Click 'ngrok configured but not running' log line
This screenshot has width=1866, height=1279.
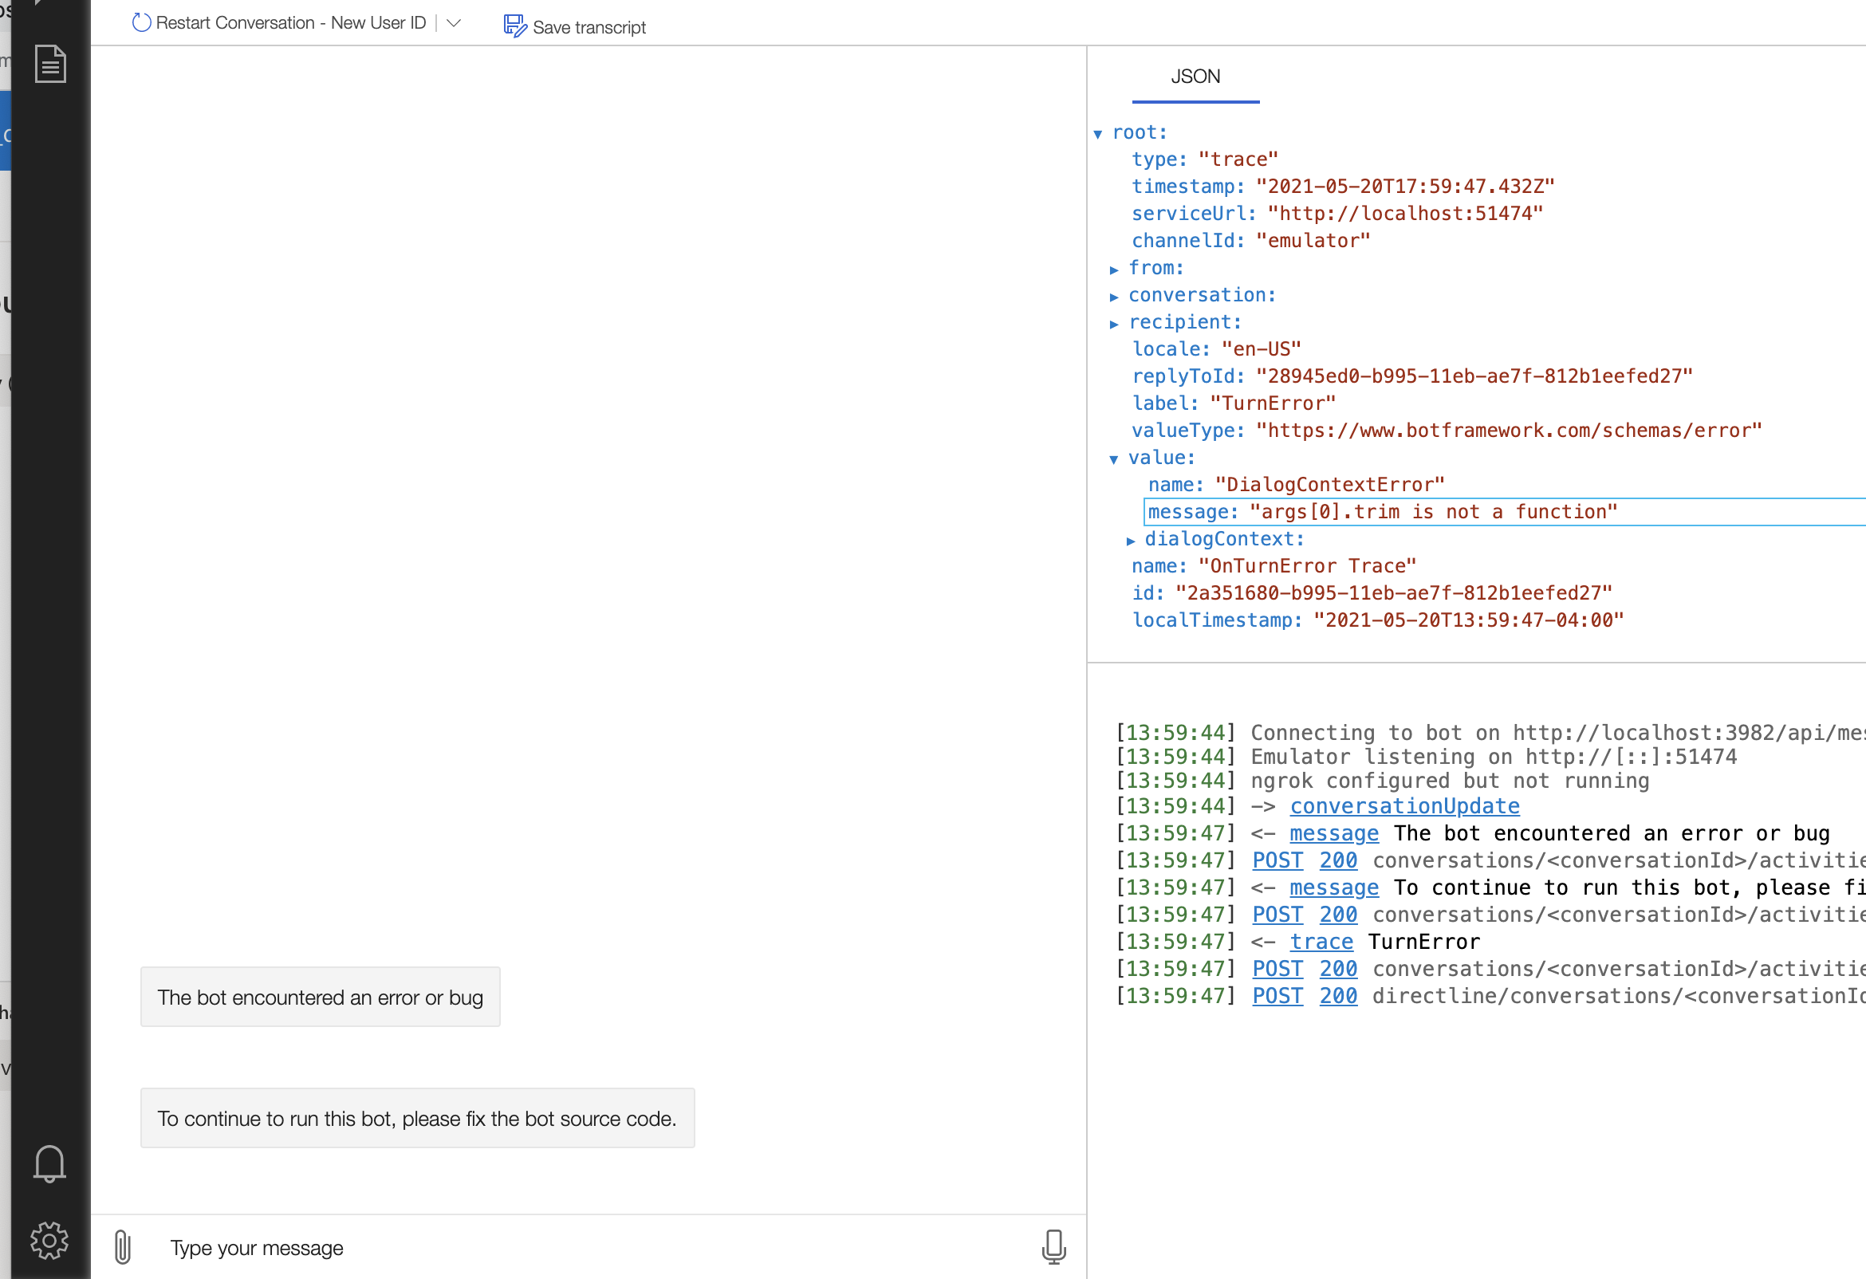coord(1382,781)
